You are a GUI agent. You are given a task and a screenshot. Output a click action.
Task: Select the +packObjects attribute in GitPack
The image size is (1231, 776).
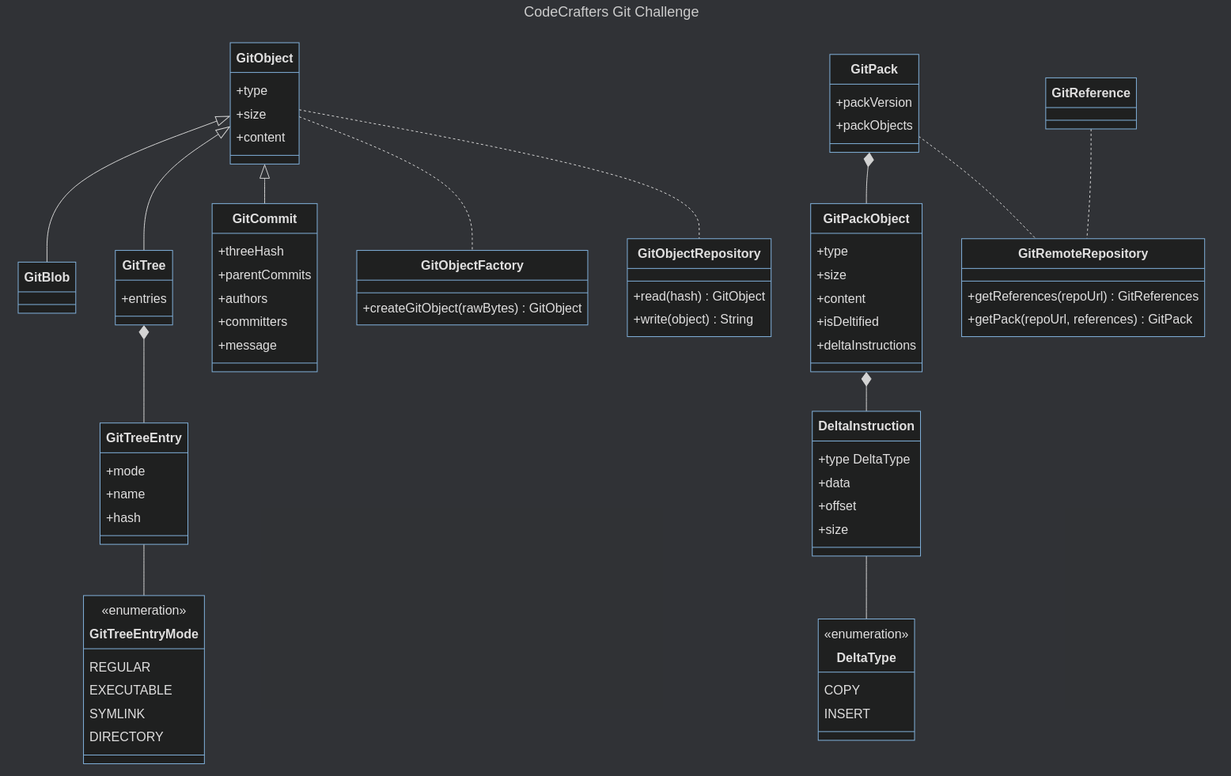click(873, 126)
